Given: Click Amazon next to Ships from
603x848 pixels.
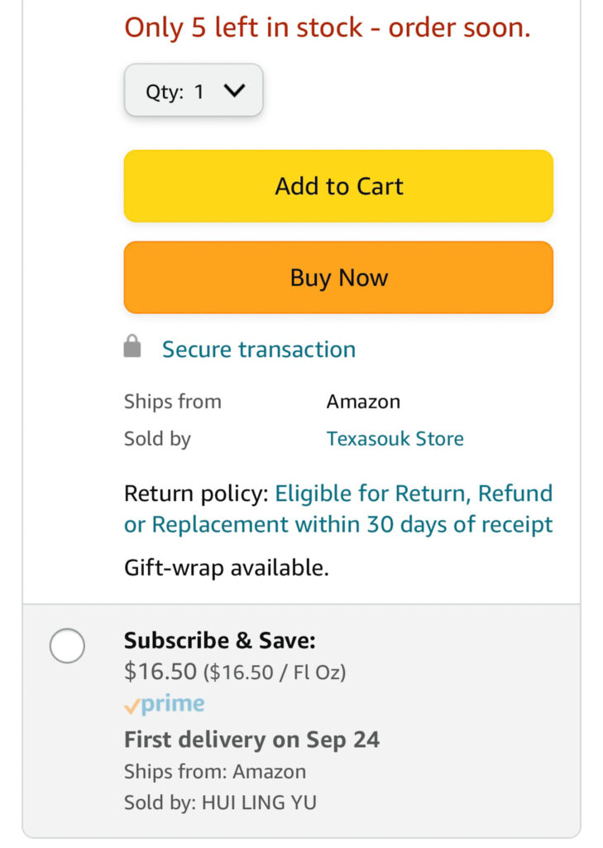Looking at the screenshot, I should coord(363,402).
